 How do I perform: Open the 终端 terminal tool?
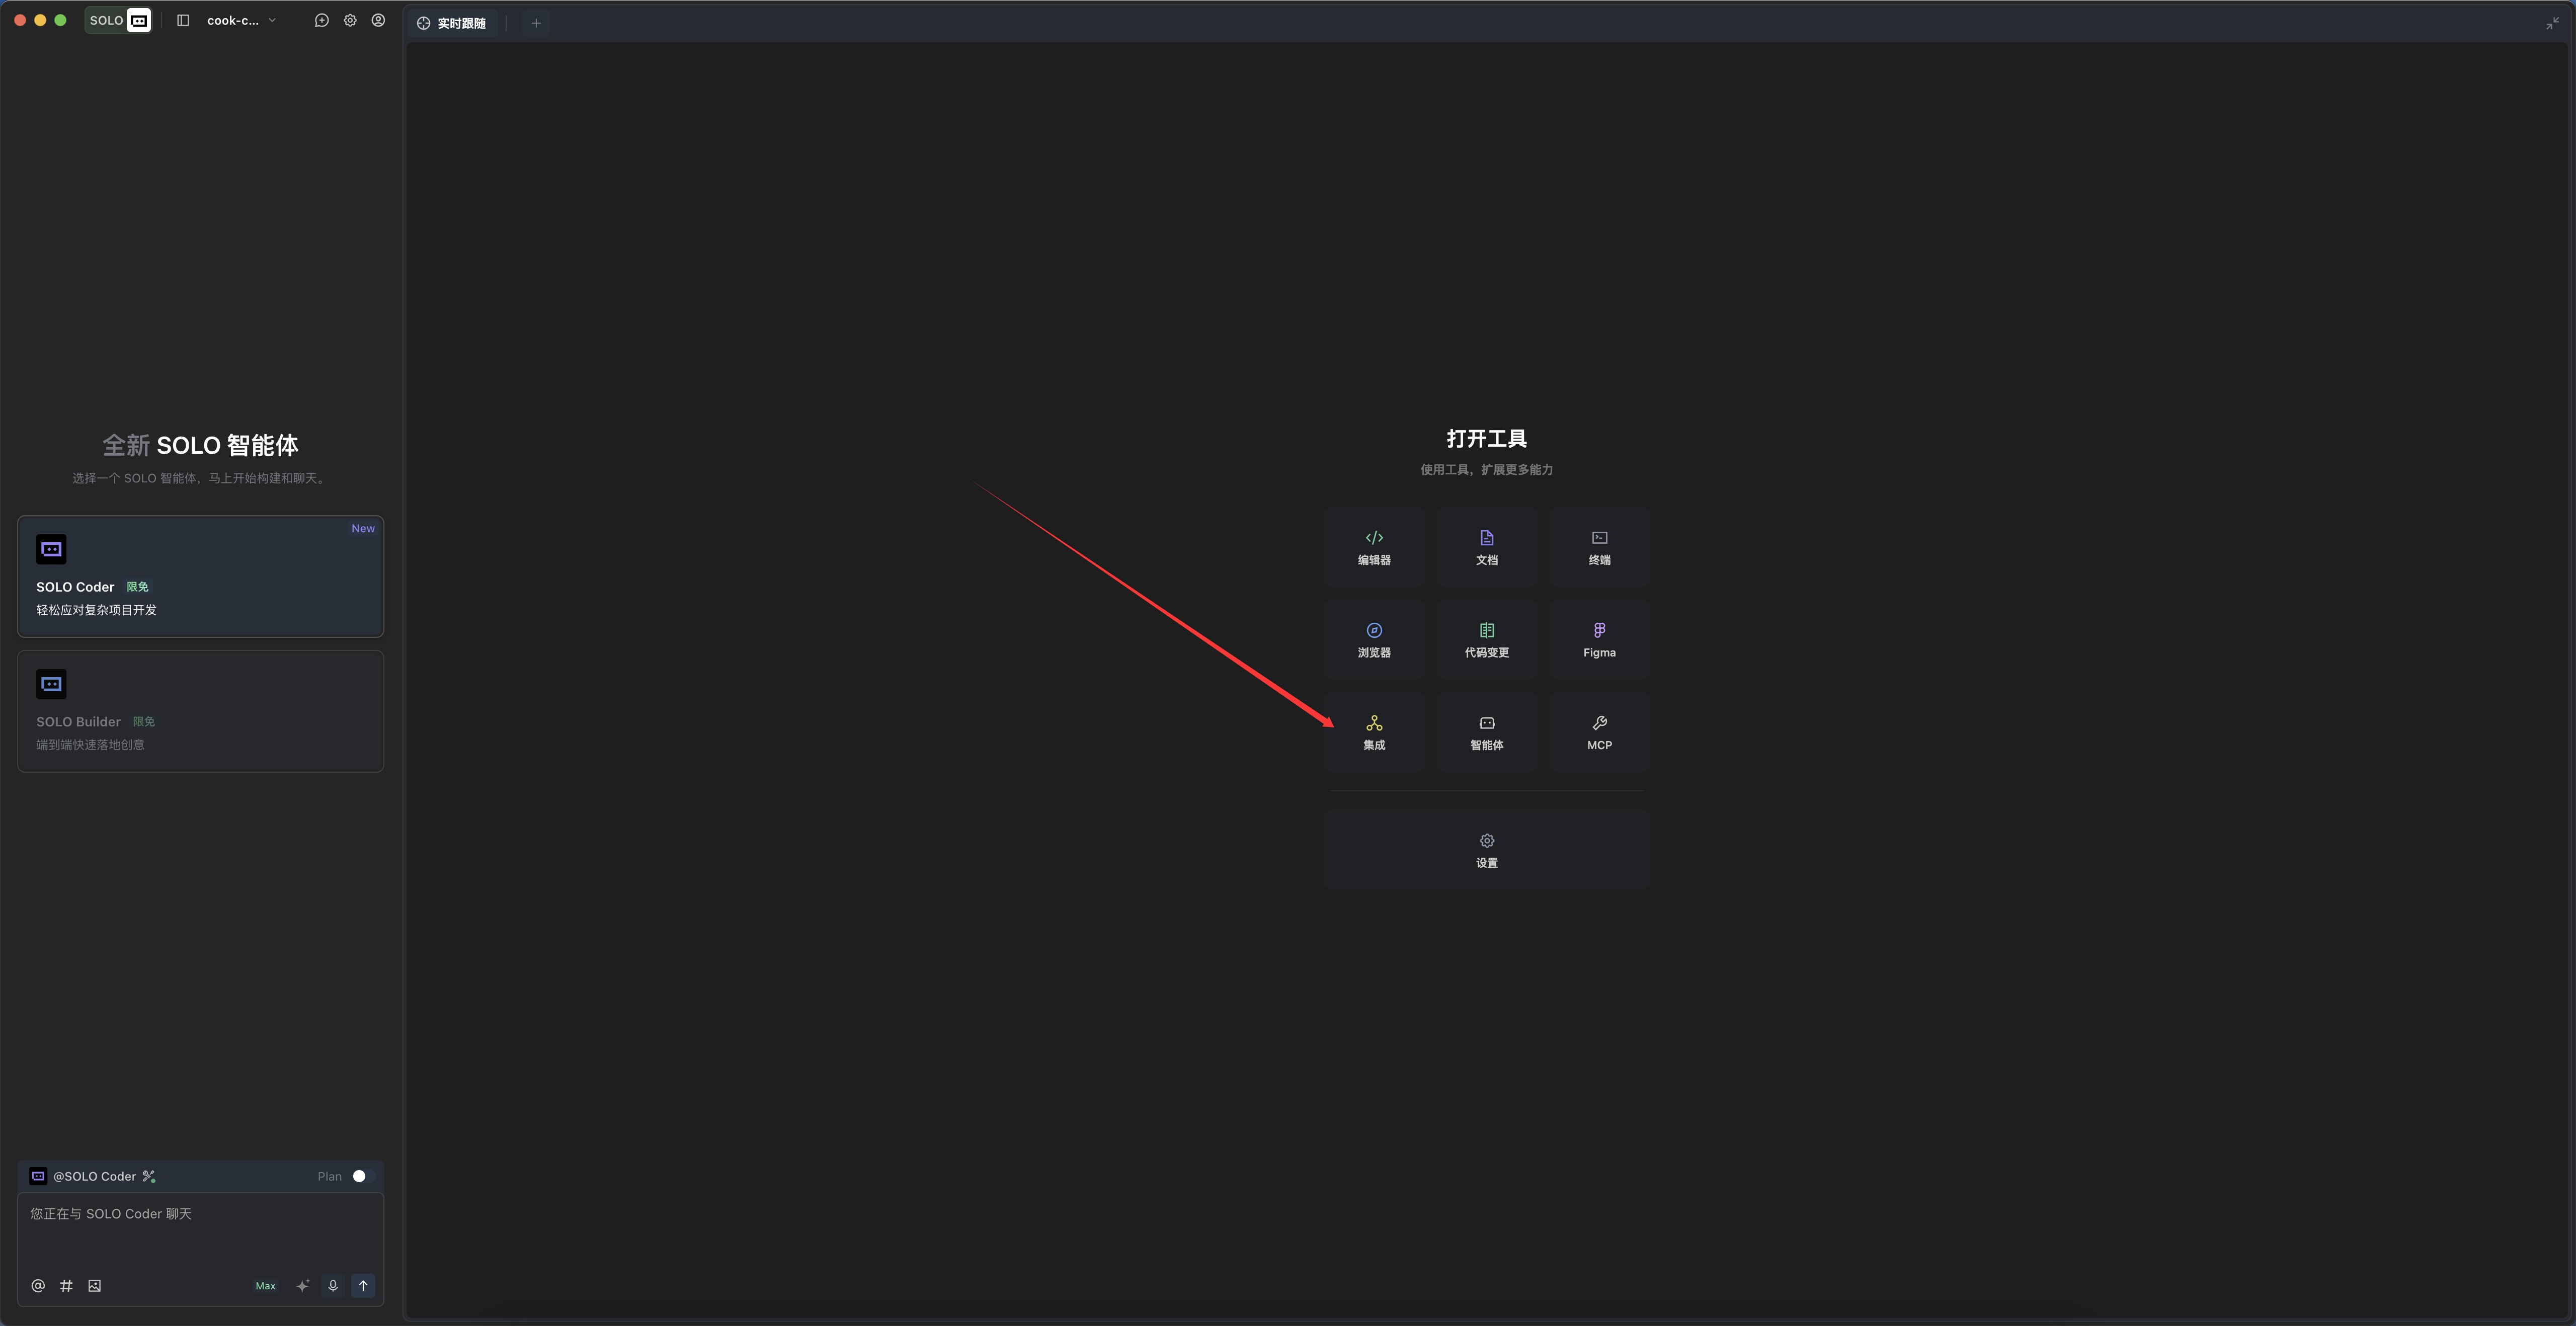click(1599, 547)
